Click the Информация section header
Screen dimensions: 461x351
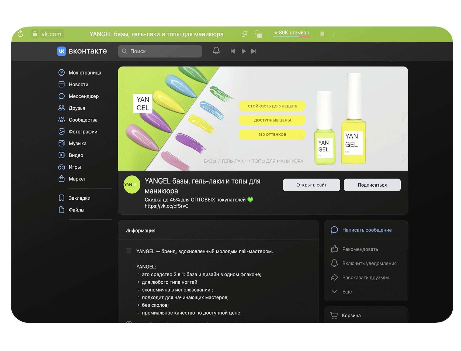tap(140, 230)
